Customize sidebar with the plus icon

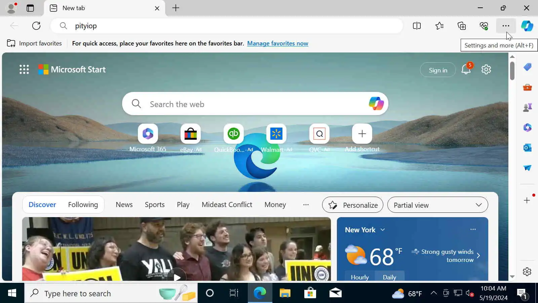click(527, 200)
